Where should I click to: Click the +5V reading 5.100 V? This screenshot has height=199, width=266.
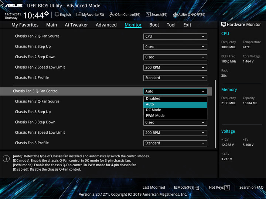point(248,145)
